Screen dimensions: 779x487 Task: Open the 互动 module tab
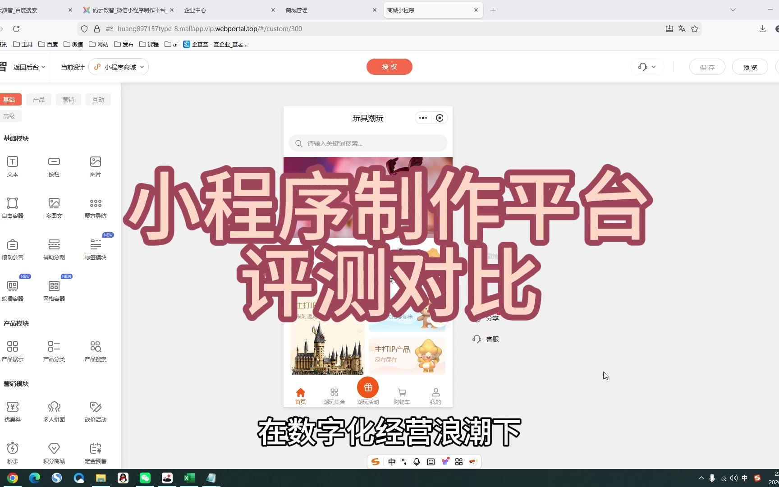click(x=98, y=100)
